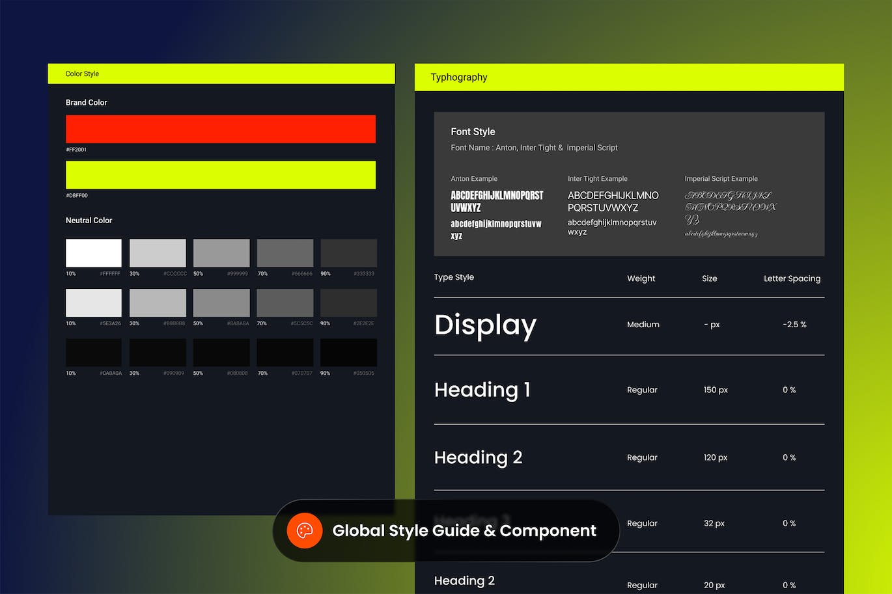Click the Anton Example label
Viewport: 892px width, 594px height.
coord(474,179)
